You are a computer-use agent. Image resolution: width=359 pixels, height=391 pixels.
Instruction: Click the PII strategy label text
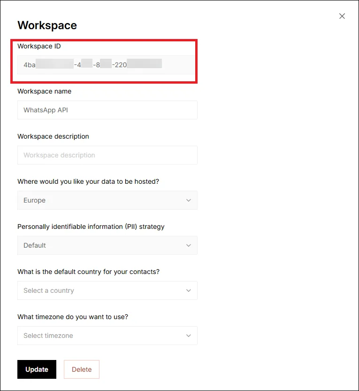91,227
